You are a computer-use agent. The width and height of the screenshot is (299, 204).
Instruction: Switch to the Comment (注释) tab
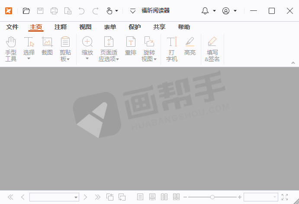pyautogui.click(x=61, y=27)
